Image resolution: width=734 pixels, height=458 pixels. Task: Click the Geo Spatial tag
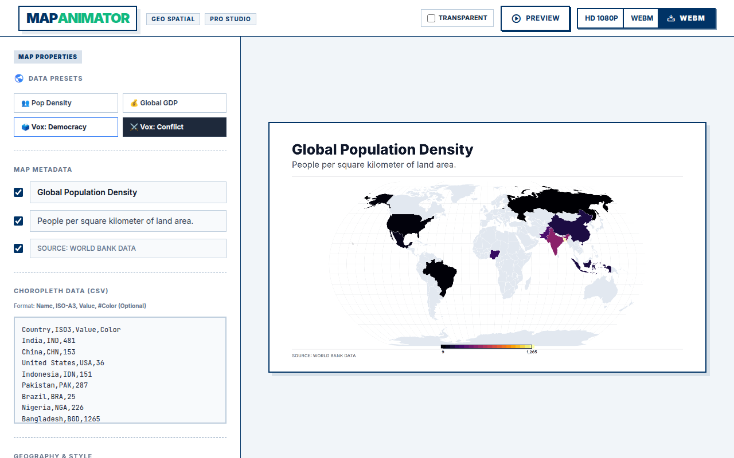(173, 19)
